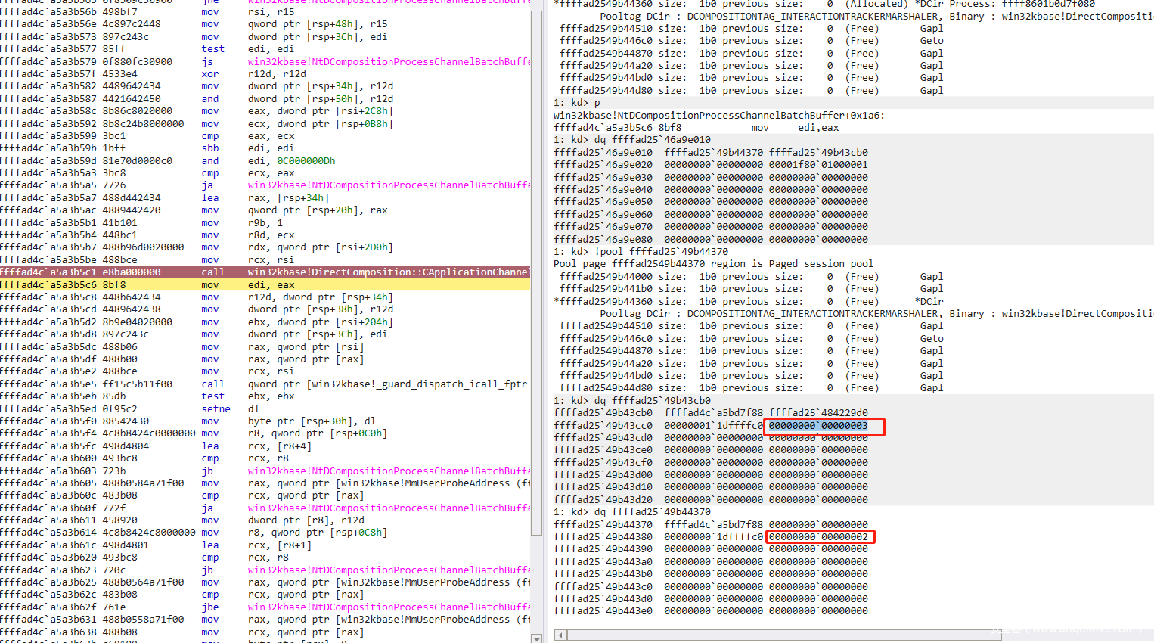Select the setne dl instruction row
This screenshot has height=643, width=1154.
(227, 409)
